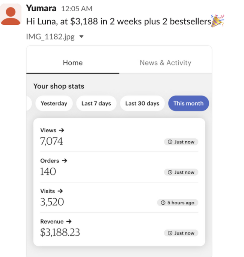The image size is (244, 257).
Task: Click the clock icon in Views row
Action: coord(170,142)
